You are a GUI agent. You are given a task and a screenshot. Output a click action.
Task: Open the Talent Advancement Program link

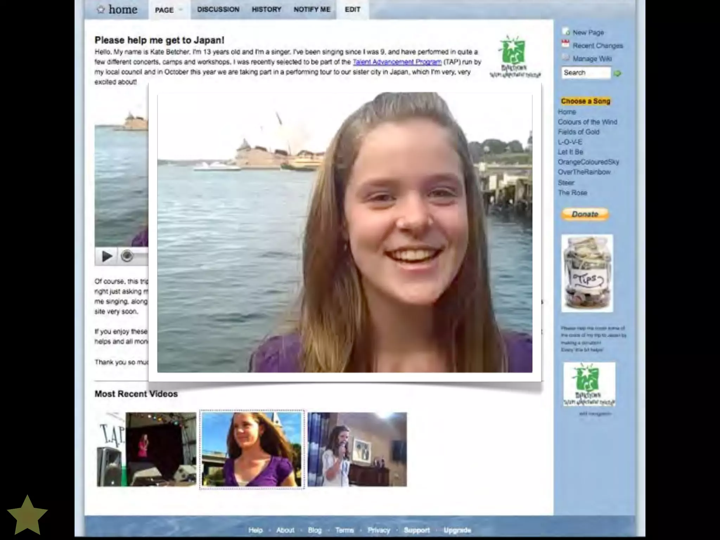point(397,62)
